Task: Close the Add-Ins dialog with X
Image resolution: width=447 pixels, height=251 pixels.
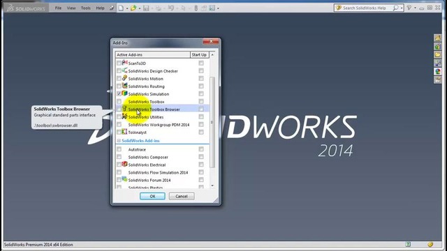Action: 211,42
